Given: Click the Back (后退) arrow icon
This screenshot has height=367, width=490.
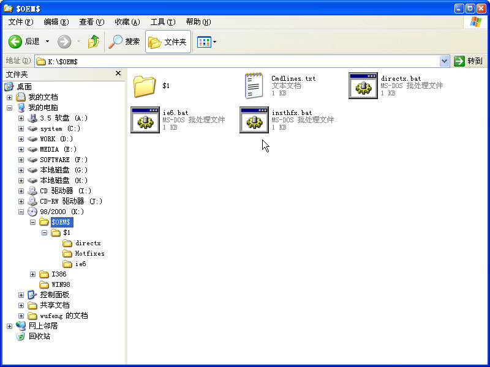Looking at the screenshot, I should click(x=15, y=42).
